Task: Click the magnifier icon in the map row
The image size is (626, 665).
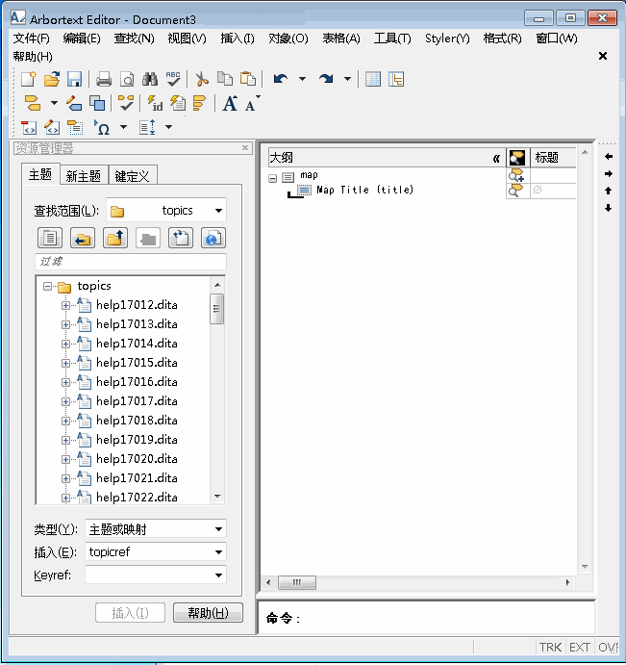Action: tap(516, 175)
